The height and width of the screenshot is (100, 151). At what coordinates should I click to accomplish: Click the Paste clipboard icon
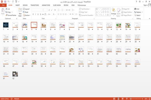click(3, 10)
